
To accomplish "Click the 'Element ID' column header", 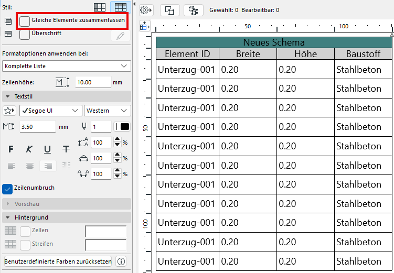I will point(187,54).
